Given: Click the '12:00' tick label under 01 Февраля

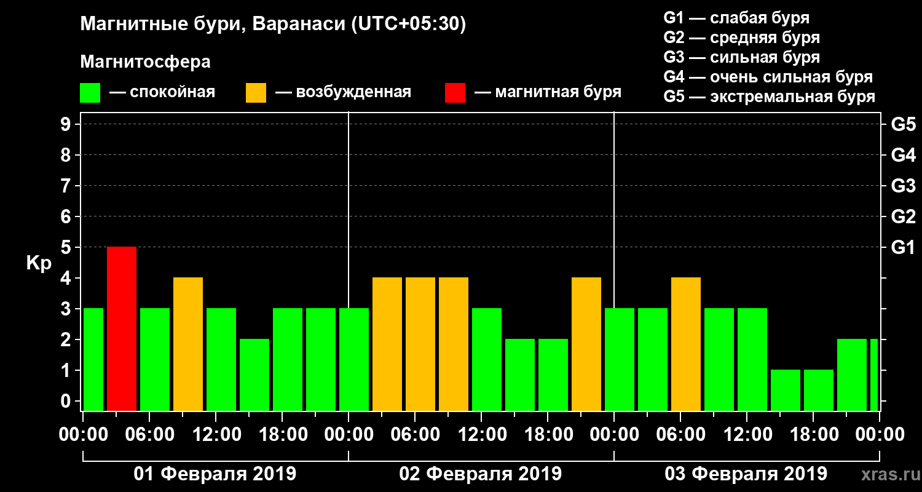Looking at the screenshot, I should tap(216, 434).
